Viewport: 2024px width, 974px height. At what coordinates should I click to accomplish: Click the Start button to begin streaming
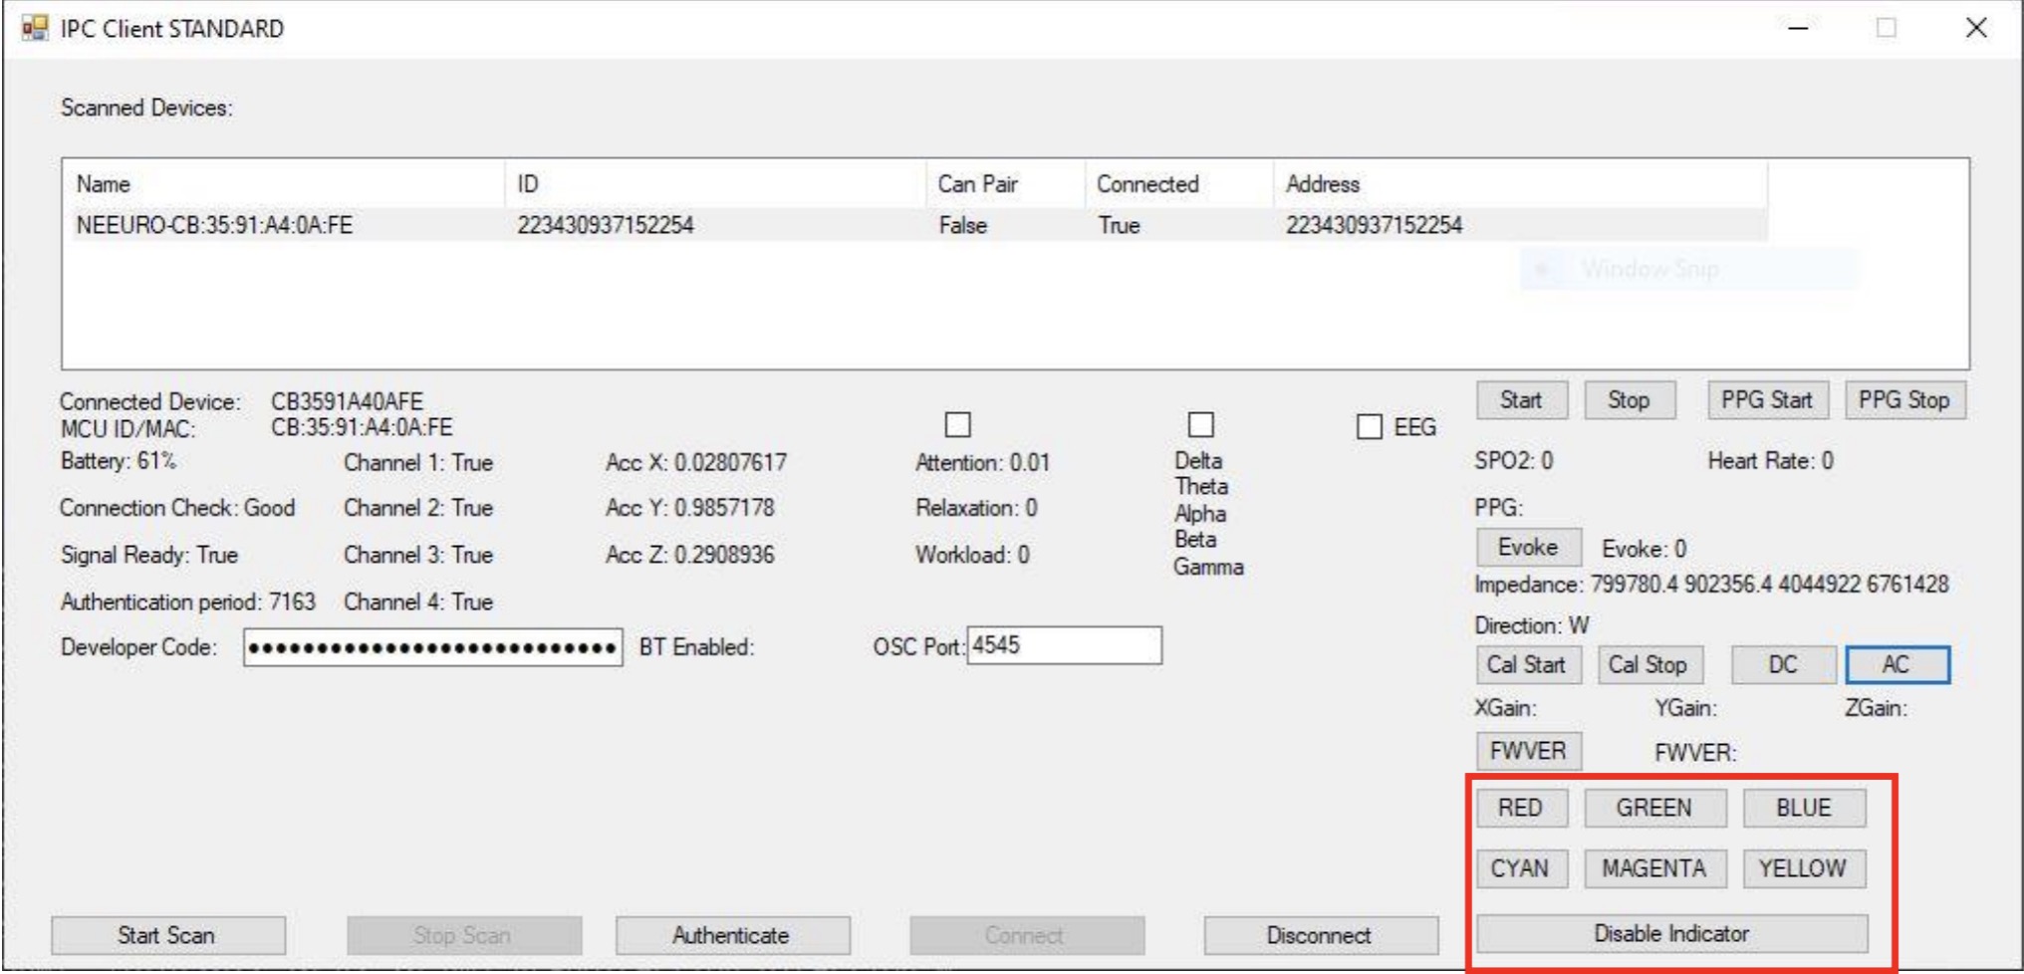[x=1522, y=399]
